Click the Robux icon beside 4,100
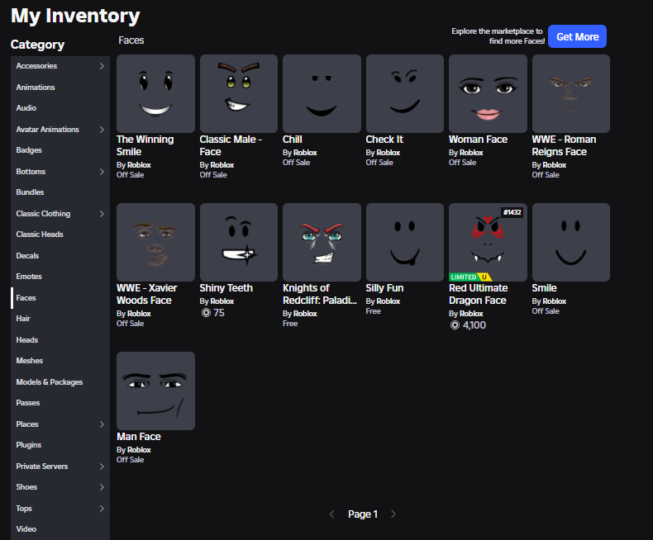 coord(455,325)
